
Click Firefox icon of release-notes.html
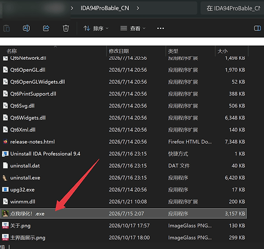(5, 141)
